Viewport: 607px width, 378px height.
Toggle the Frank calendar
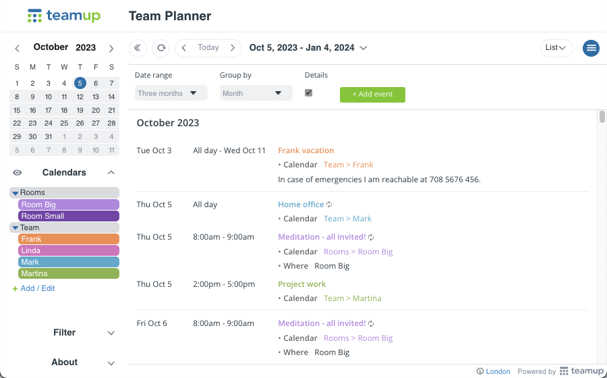(x=69, y=239)
